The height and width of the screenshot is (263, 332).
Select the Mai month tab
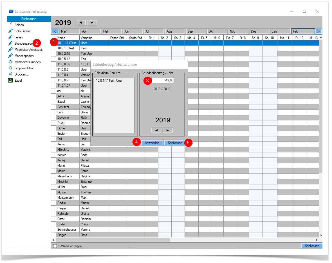point(112,31)
